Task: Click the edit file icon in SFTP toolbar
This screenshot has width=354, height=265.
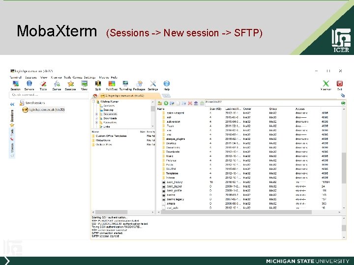Action: pos(172,103)
